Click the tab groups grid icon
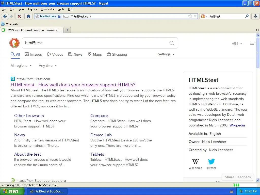The height and width of the screenshot is (195, 260). click(x=257, y=30)
